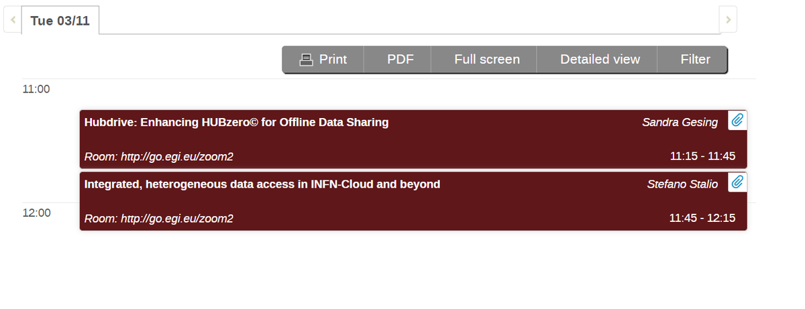Open attachment paperclip for INFN-Cloud session

pyautogui.click(x=737, y=182)
